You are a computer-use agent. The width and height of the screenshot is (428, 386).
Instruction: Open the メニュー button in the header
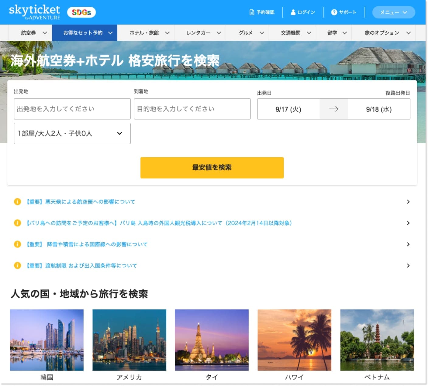(x=393, y=12)
